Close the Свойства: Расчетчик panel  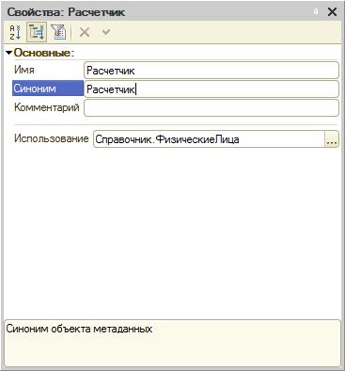click(332, 12)
